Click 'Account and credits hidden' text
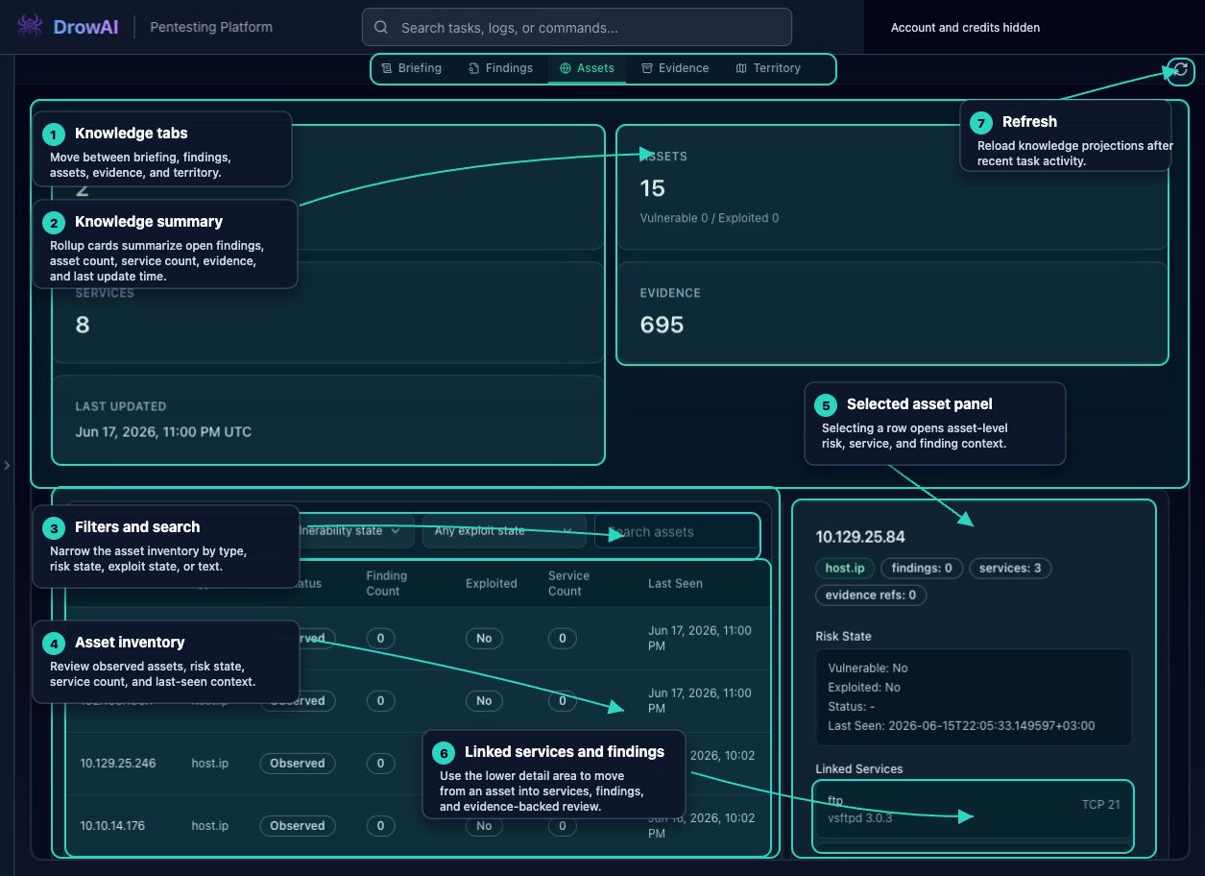Image resolution: width=1205 pixels, height=876 pixels. tap(965, 28)
